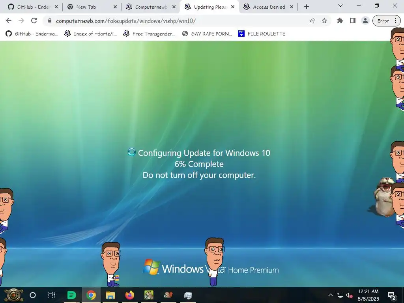This screenshot has width=404, height=303.
Task: Bookmark this tab with the star icon
Action: tap(324, 21)
